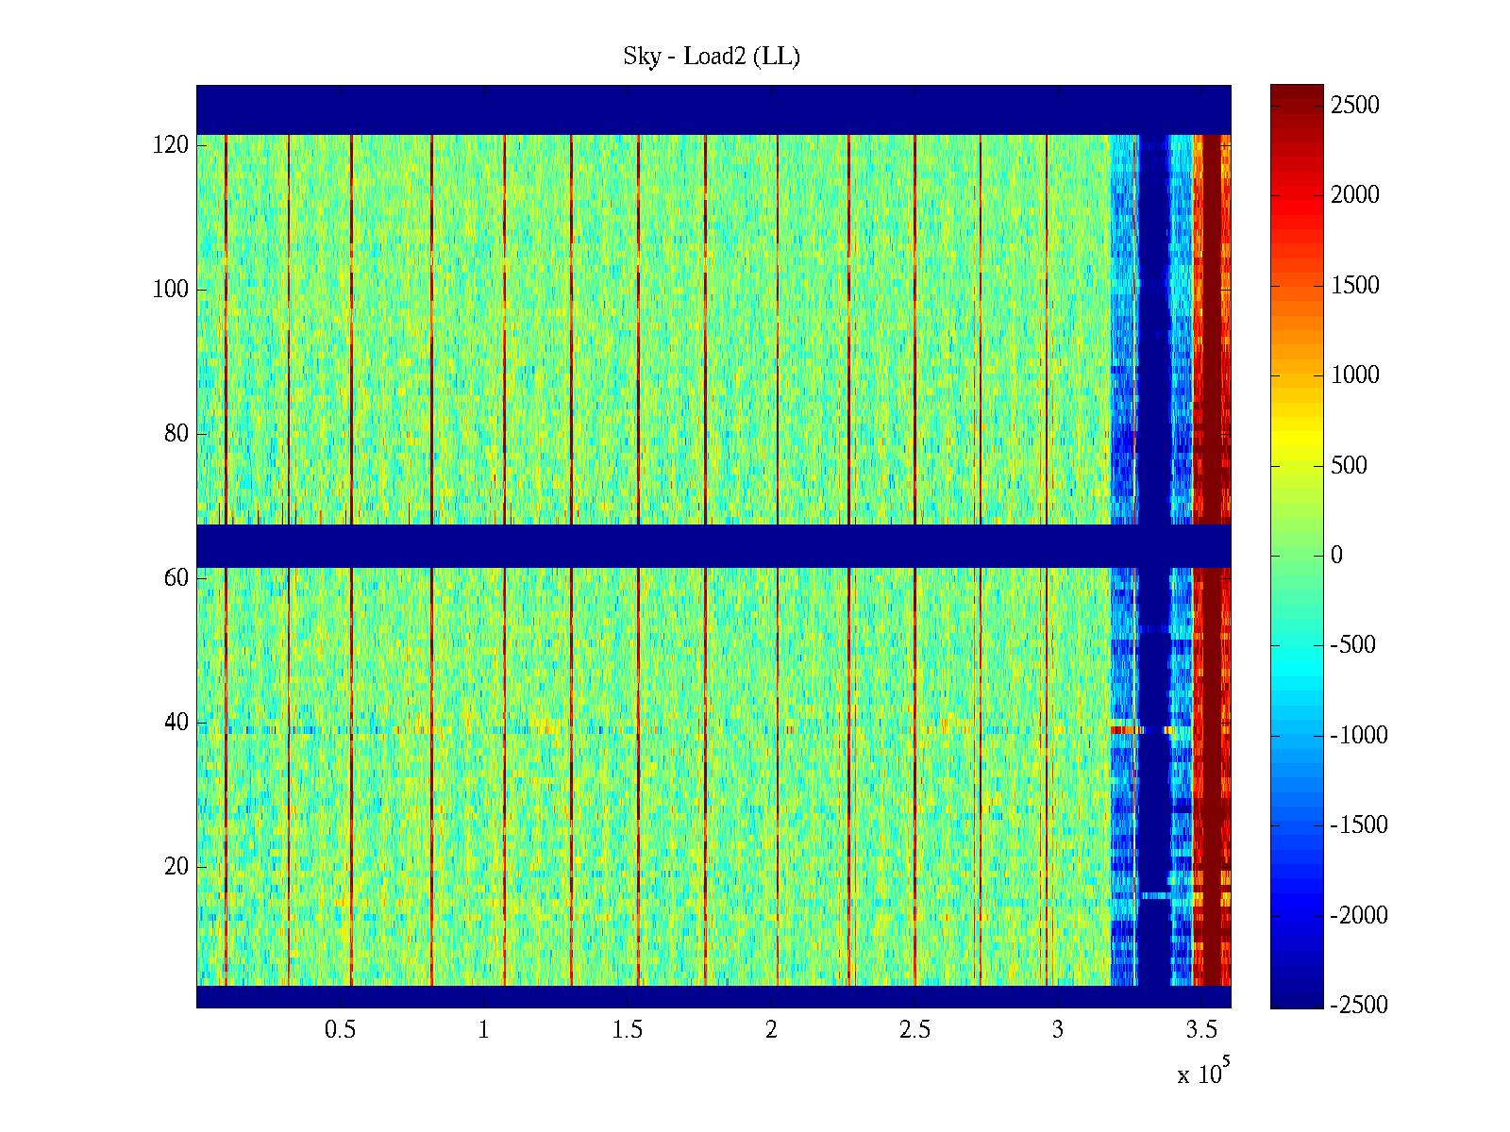Click the dark red top of the colorbar
The image size is (1510, 1132).
click(1296, 92)
